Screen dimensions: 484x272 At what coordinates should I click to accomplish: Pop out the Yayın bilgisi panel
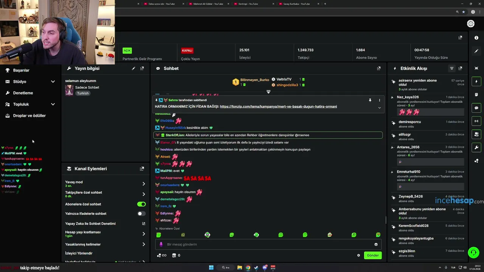[x=142, y=68]
